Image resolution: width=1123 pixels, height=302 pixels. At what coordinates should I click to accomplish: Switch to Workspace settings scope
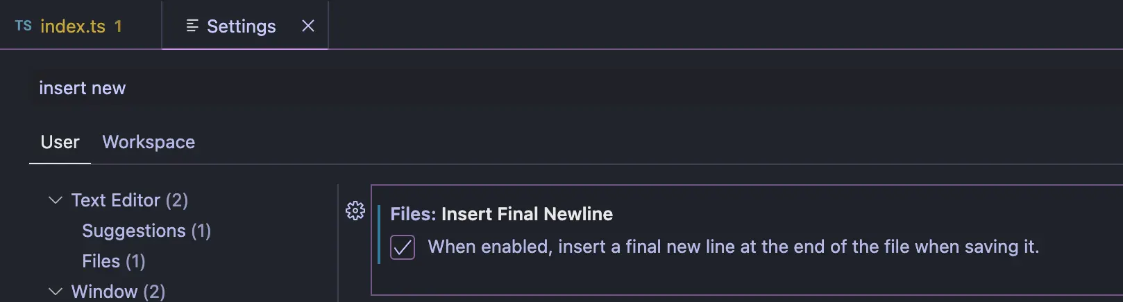pos(149,142)
